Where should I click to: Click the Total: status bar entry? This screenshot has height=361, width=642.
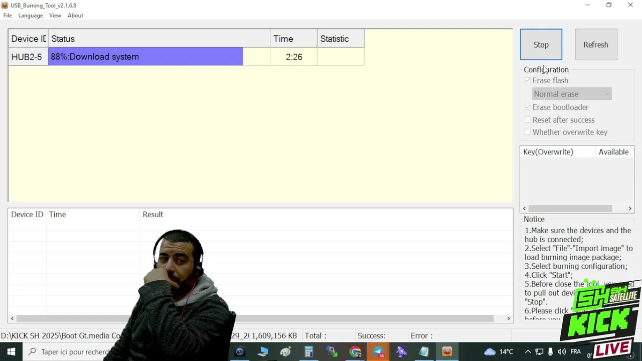(315, 336)
